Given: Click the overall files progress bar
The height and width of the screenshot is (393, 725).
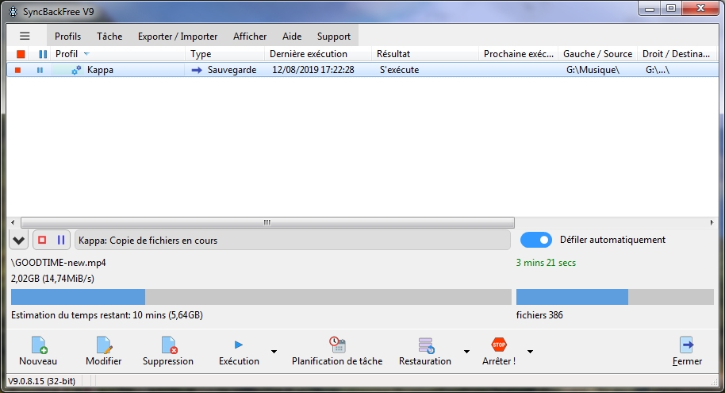Looking at the screenshot, I should click(x=615, y=297).
